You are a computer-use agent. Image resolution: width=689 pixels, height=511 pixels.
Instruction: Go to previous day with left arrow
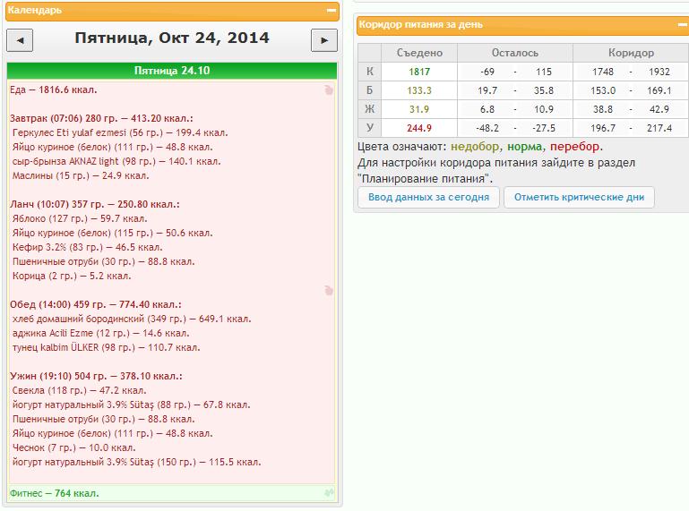20,40
